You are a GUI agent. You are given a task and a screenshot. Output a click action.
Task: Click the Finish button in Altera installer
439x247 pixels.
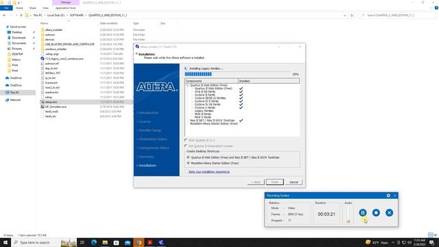(x=274, y=182)
